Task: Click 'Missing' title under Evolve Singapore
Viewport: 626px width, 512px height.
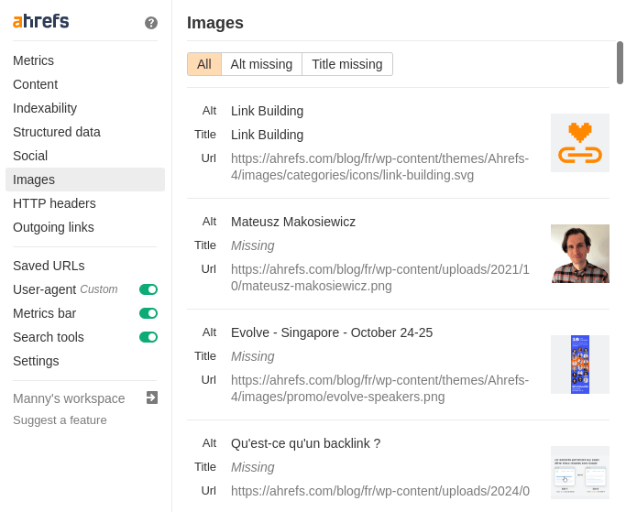Action: tap(252, 356)
